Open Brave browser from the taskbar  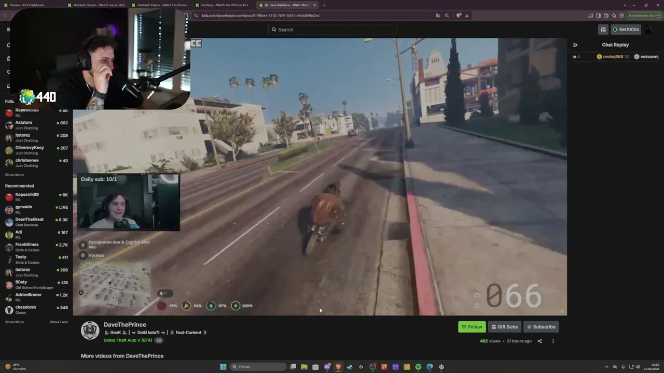pos(338,367)
